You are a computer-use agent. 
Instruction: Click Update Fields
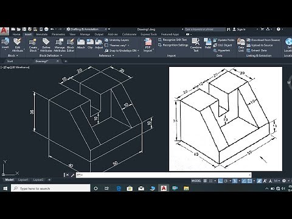224,40
